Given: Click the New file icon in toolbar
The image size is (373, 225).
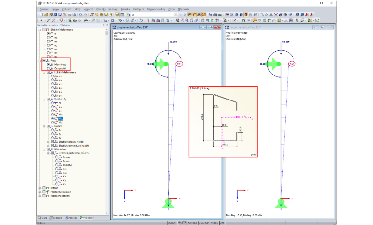Looking at the screenshot, I should point(41,15).
